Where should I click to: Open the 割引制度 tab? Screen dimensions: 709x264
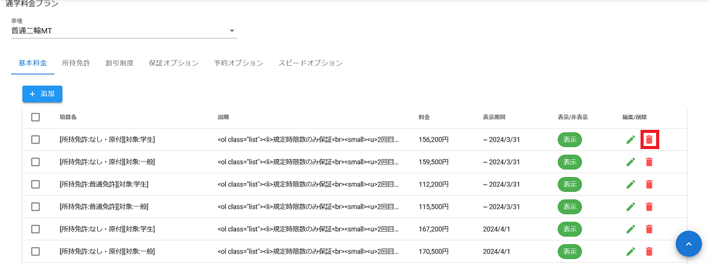tap(120, 63)
